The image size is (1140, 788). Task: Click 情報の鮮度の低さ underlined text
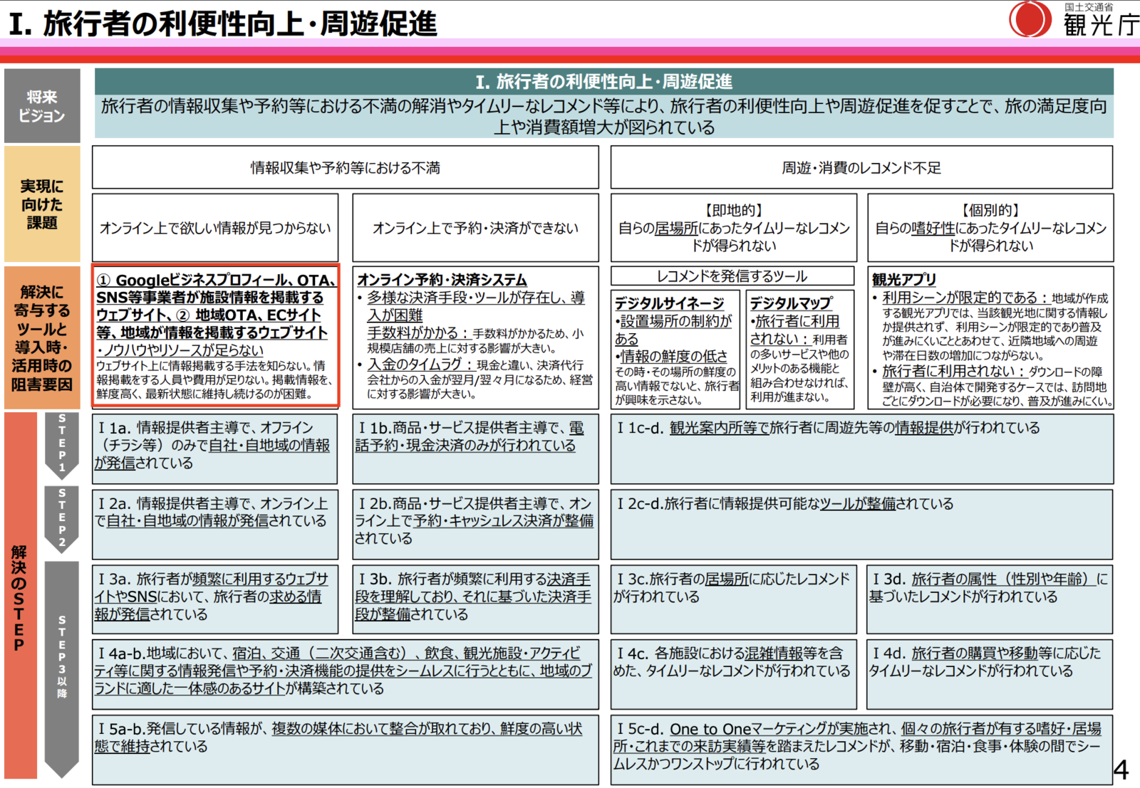pyautogui.click(x=673, y=356)
